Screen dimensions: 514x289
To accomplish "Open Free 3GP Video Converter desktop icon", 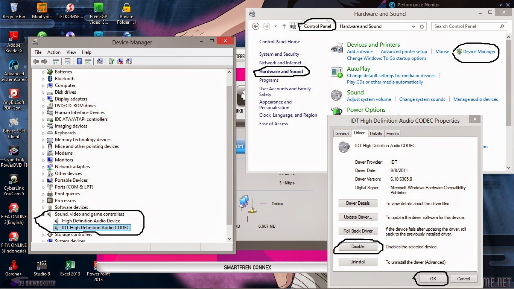I will (x=98, y=14).
